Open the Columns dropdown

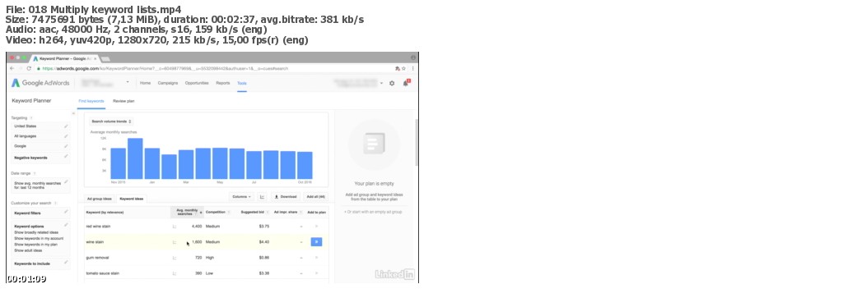click(x=241, y=197)
